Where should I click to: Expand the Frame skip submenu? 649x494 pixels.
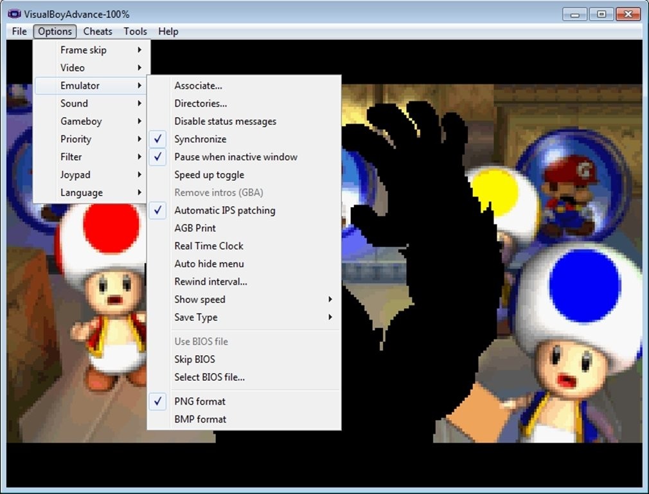[90, 50]
